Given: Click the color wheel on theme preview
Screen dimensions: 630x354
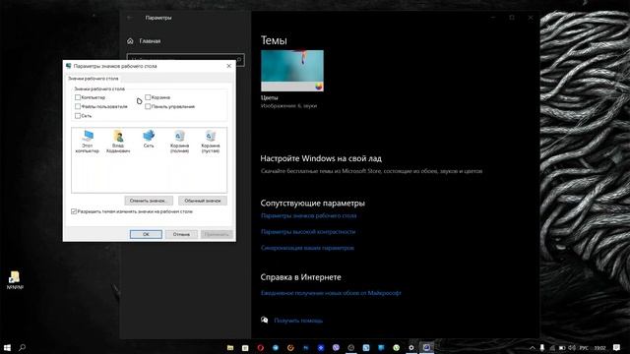Looking at the screenshot, I should pos(319,86).
